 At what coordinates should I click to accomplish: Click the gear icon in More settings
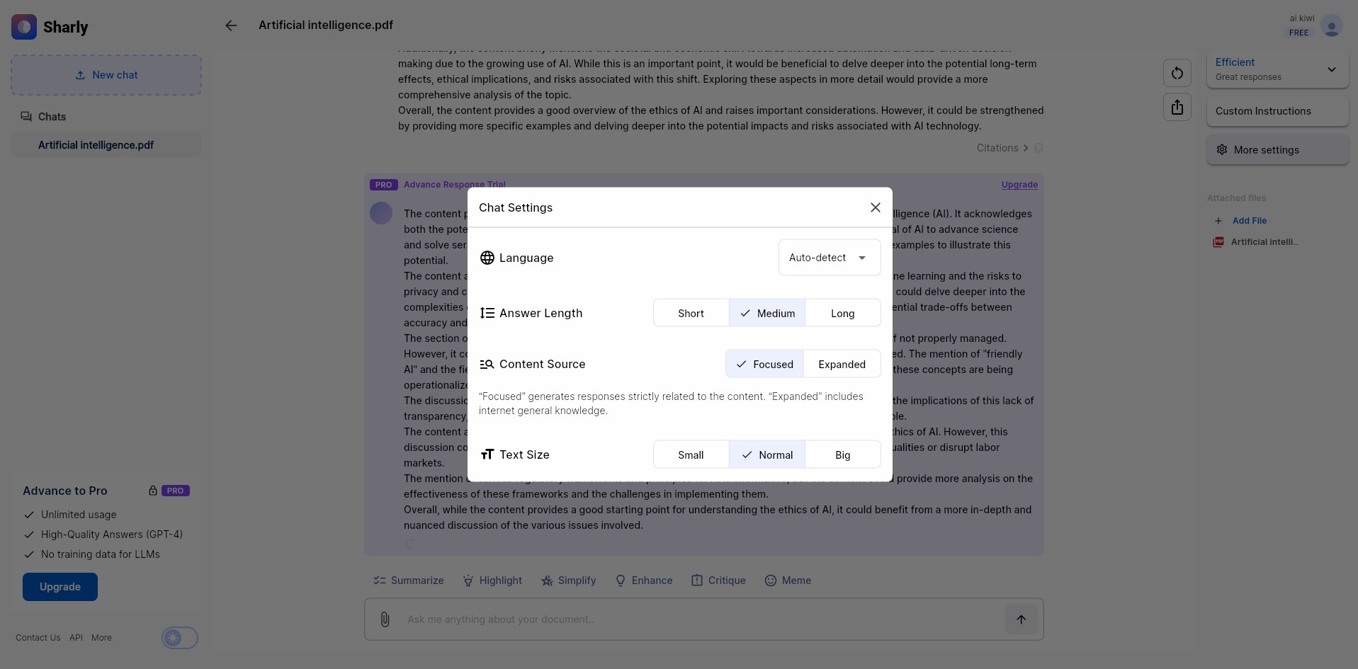[1222, 150]
